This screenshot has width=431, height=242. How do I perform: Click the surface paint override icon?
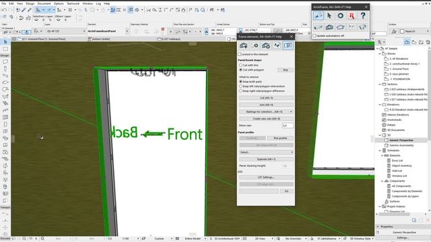394,32
